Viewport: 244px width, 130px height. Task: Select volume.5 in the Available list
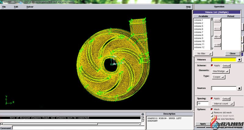coord(199,26)
